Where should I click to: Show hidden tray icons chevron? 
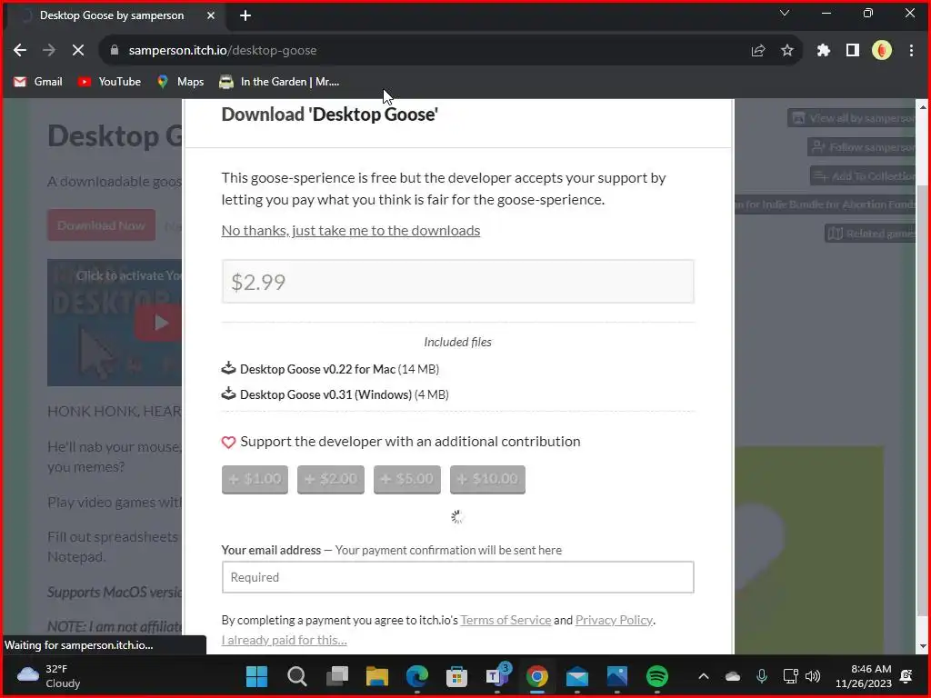(x=704, y=676)
